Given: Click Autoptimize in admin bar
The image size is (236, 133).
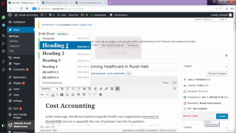Looking at the screenshot, I should click(x=98, y=15).
